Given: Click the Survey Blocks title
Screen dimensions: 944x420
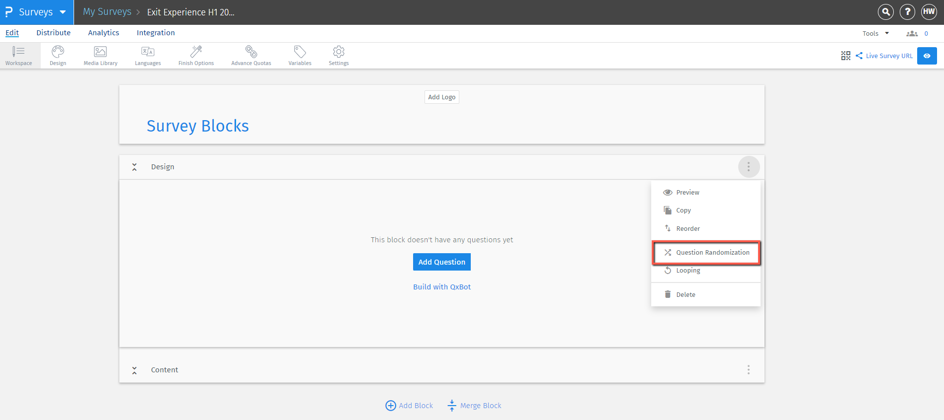Looking at the screenshot, I should coord(198,126).
